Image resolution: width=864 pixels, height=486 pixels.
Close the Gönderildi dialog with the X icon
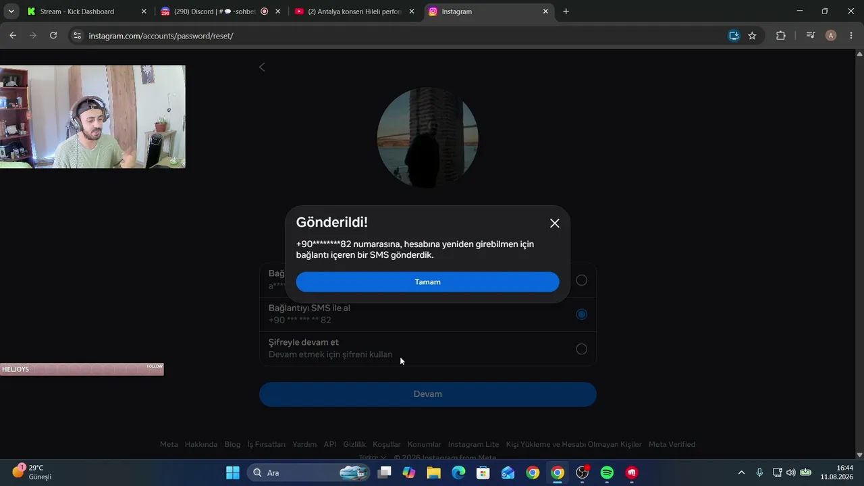point(555,223)
